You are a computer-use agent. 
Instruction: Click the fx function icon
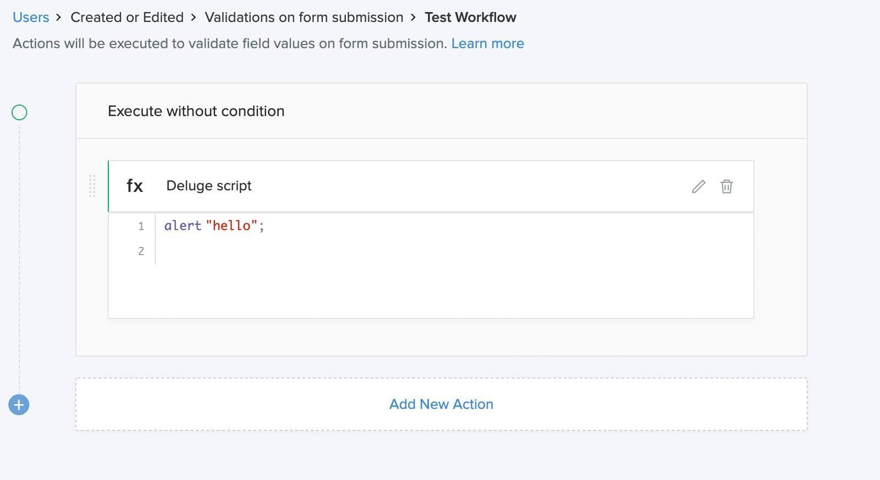[x=135, y=186]
